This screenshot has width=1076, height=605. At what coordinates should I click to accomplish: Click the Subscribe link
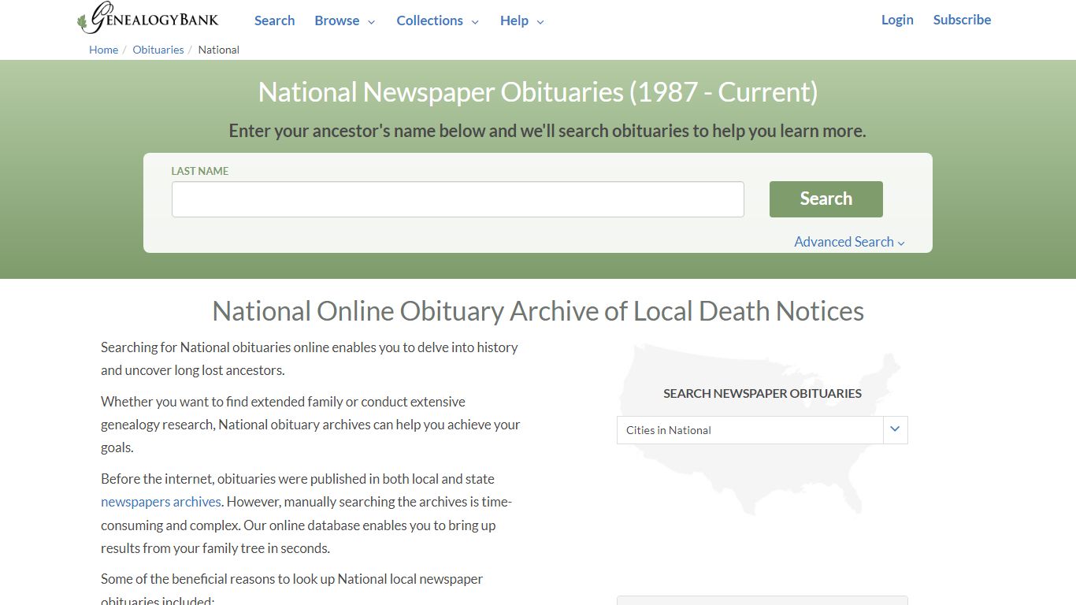[962, 20]
